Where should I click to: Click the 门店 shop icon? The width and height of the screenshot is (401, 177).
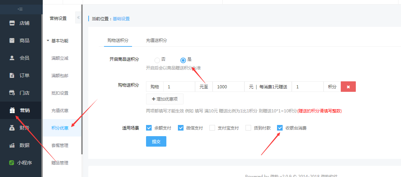12,93
